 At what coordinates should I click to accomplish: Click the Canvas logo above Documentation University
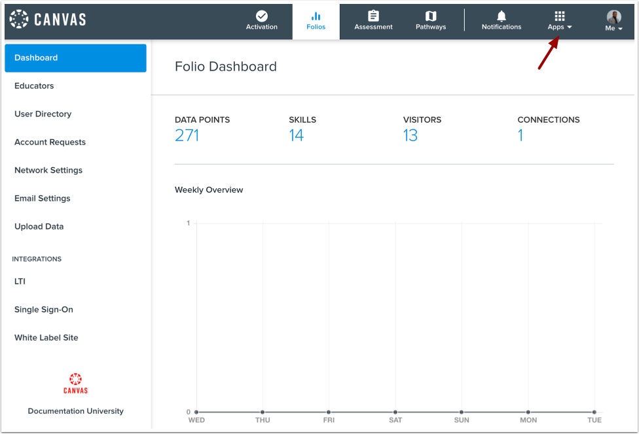click(75, 382)
